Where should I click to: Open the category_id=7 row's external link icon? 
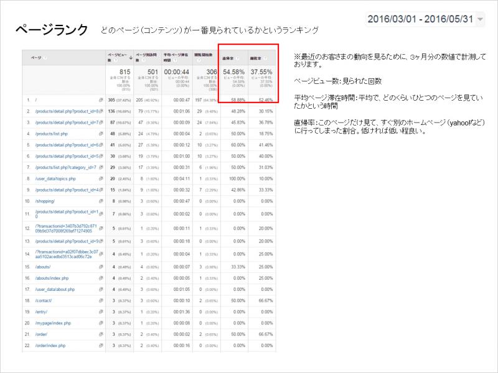pos(101,167)
